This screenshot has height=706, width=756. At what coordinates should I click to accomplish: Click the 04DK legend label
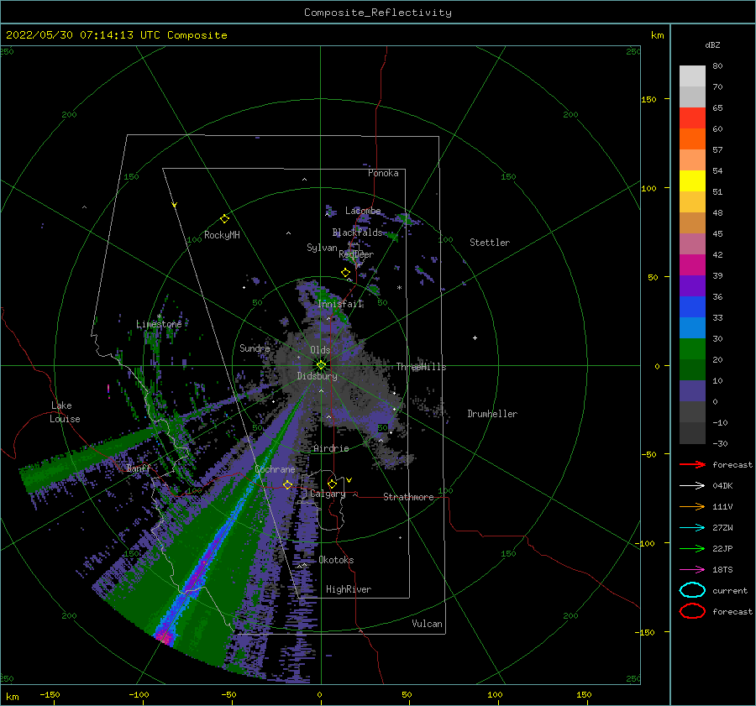coord(722,485)
